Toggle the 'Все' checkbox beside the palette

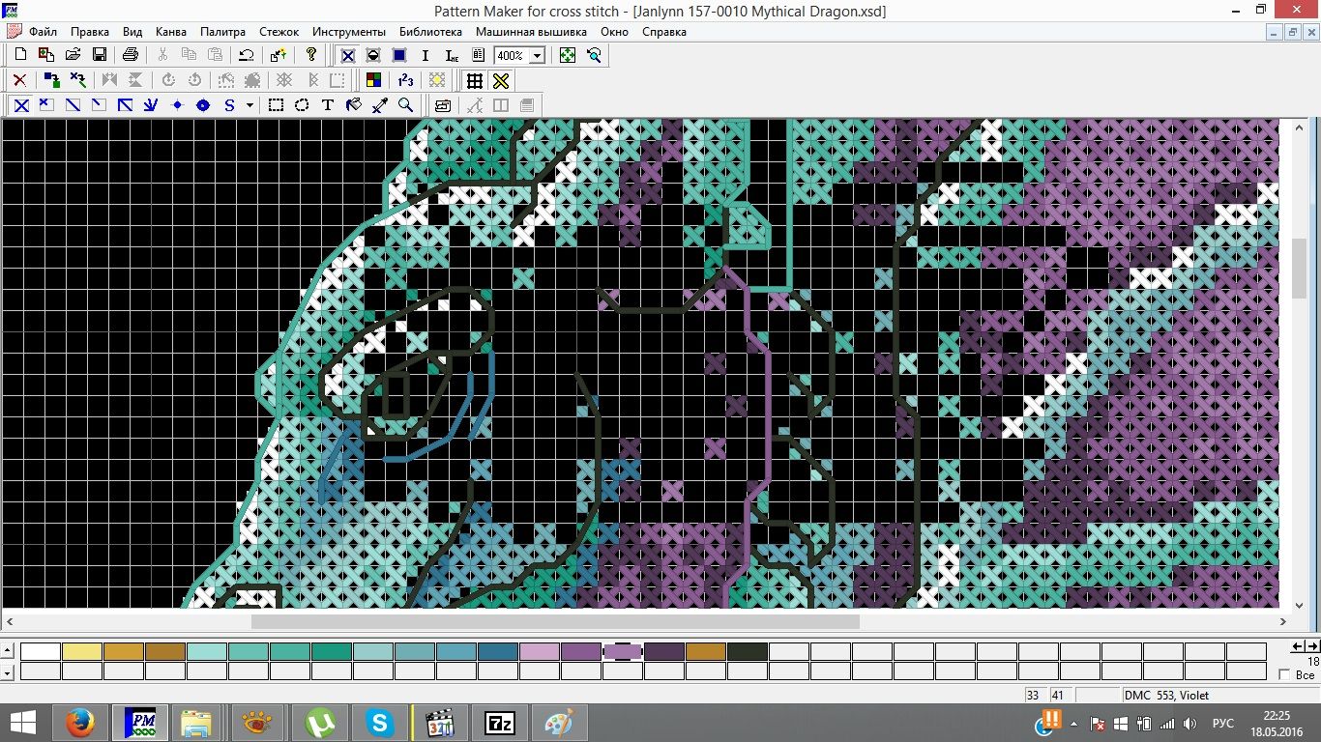[x=1284, y=674]
